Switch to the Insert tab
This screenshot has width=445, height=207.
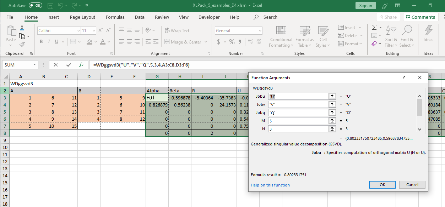pyautogui.click(x=53, y=17)
